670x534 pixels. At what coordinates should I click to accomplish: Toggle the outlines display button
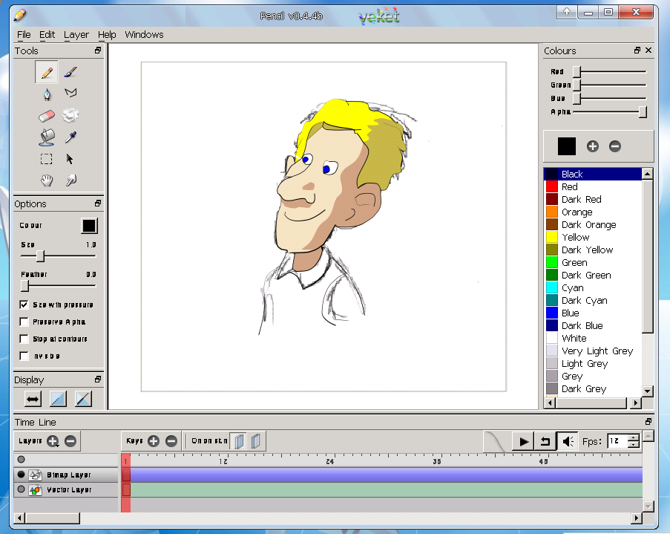tap(83, 400)
